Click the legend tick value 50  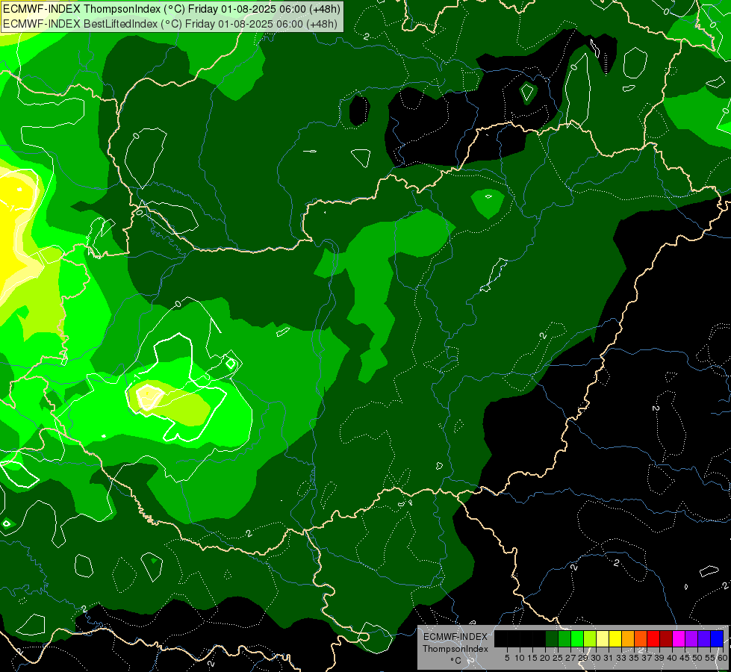(x=697, y=658)
